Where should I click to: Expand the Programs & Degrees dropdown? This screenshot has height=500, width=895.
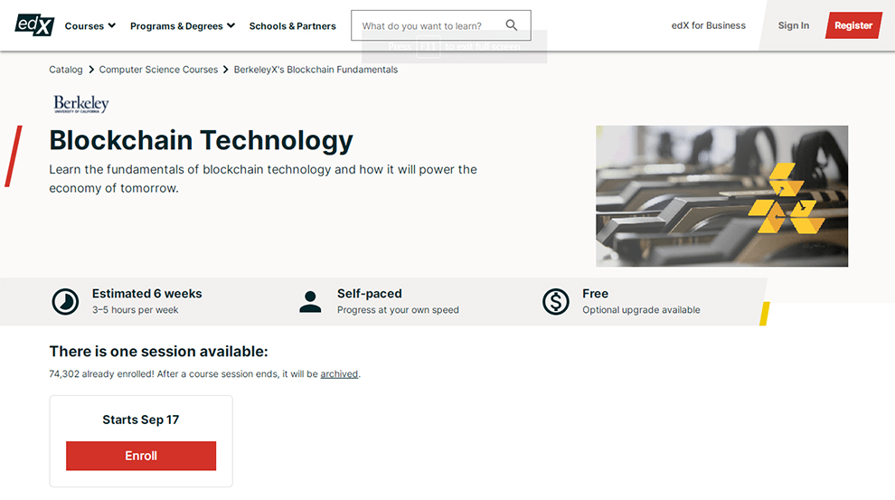click(x=183, y=25)
